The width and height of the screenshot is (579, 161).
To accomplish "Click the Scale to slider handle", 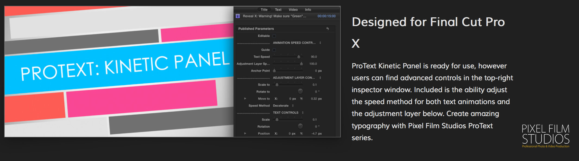I will tap(277, 85).
